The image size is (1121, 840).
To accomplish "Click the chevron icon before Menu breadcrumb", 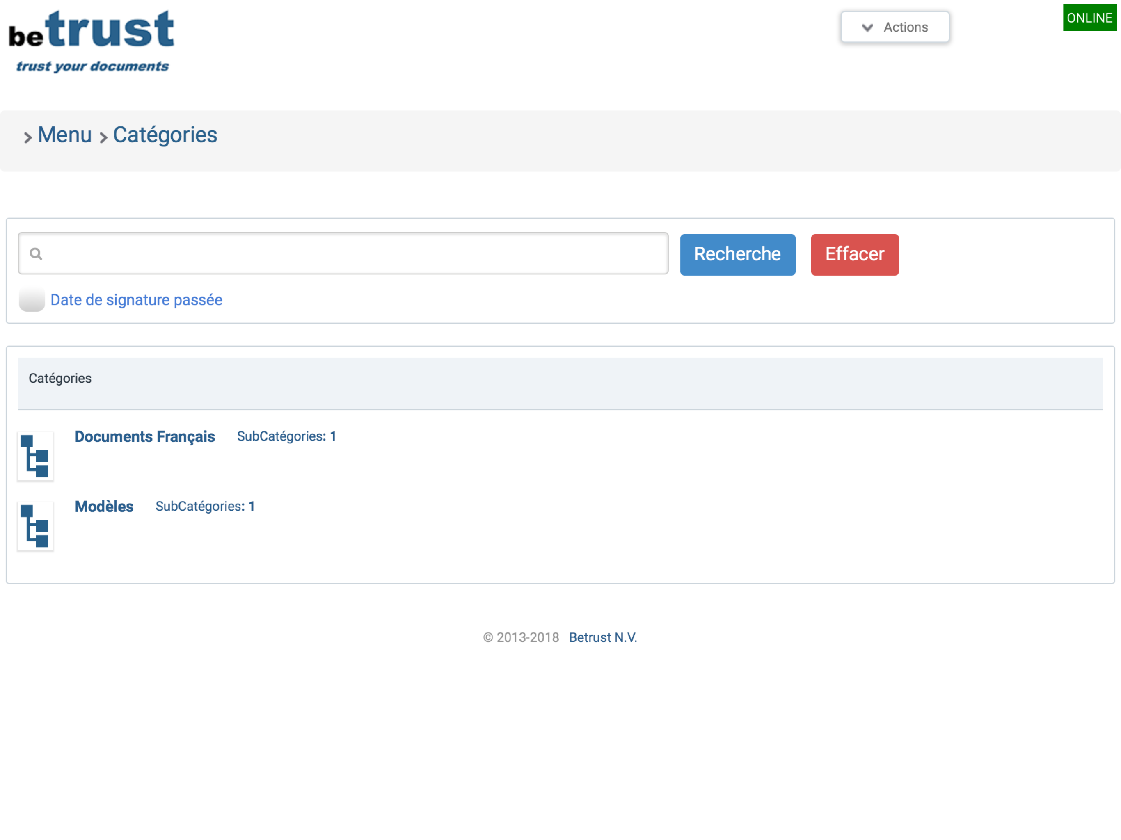I will coord(28,137).
